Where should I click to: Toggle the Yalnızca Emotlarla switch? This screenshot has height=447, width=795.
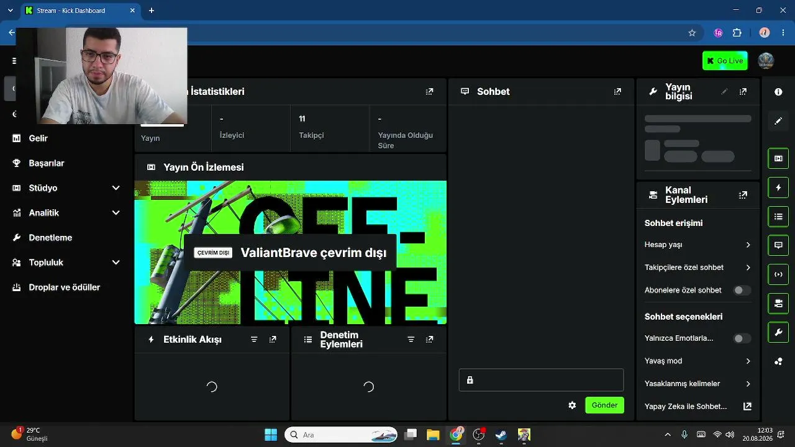click(742, 338)
